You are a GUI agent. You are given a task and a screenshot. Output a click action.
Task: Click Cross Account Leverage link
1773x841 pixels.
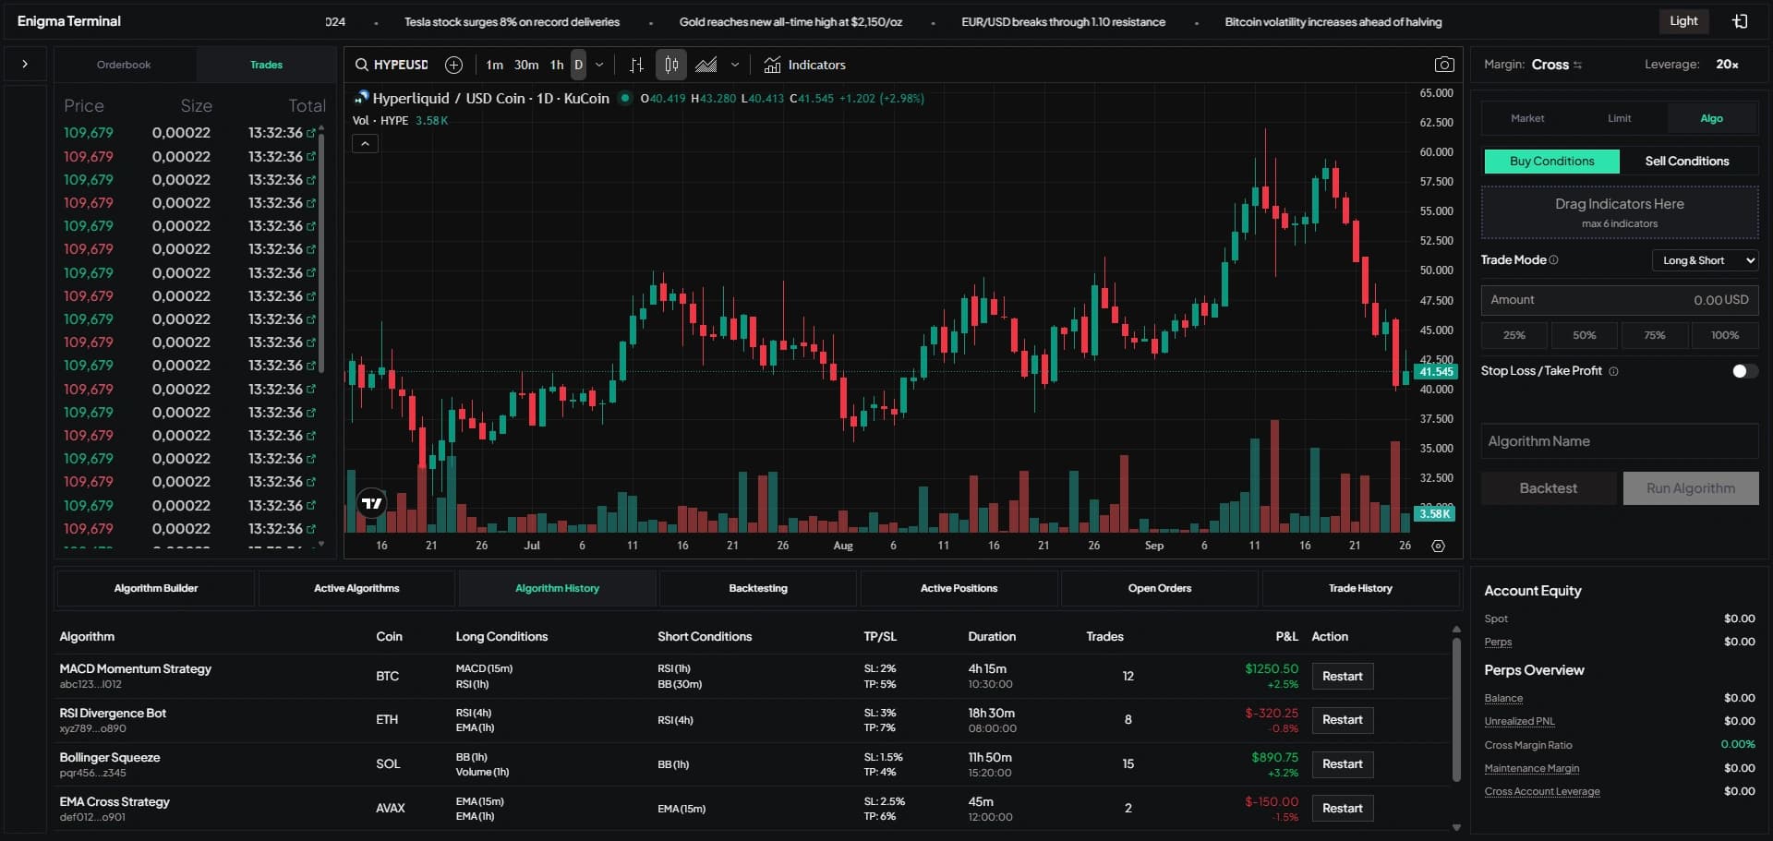coord(1541,792)
